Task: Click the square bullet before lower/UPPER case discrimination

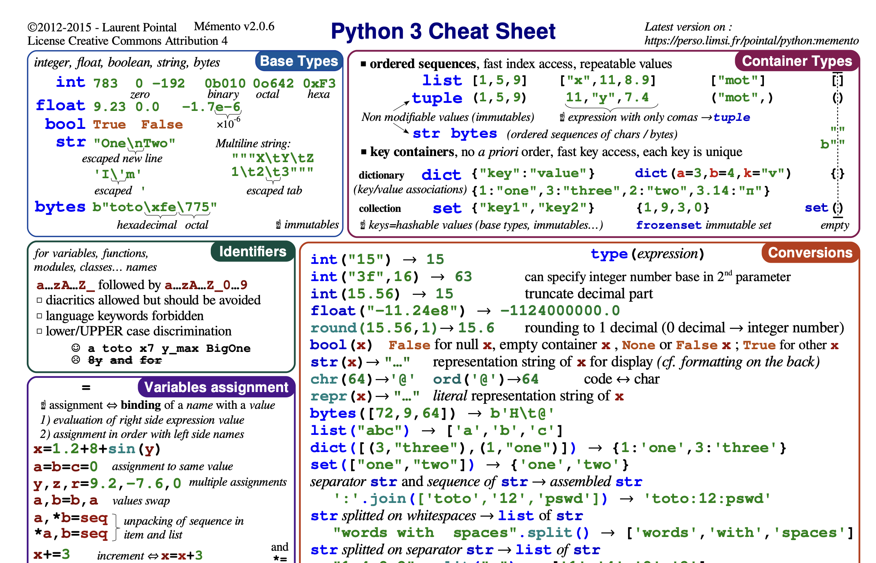Action: tap(39, 331)
